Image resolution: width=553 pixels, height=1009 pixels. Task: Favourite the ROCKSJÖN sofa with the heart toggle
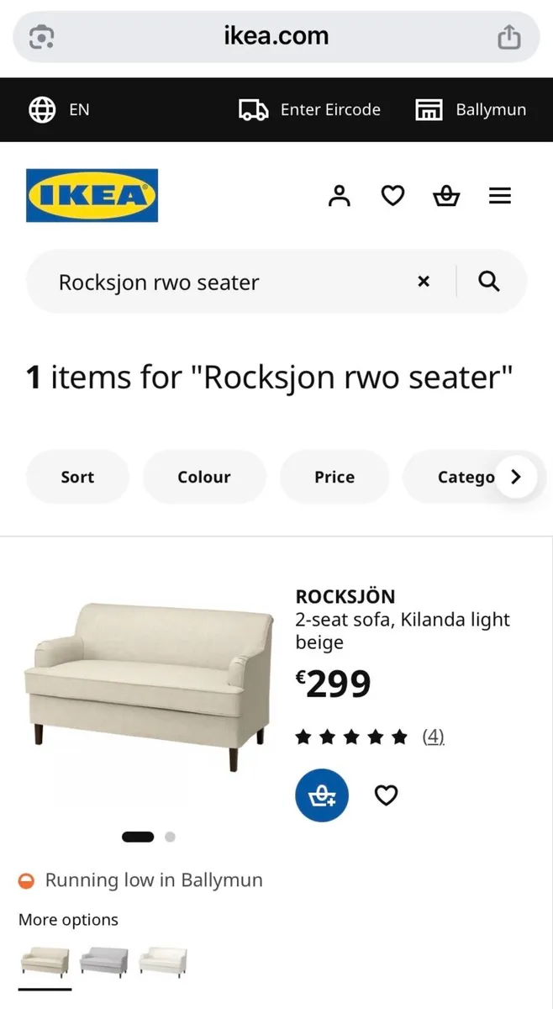click(386, 795)
